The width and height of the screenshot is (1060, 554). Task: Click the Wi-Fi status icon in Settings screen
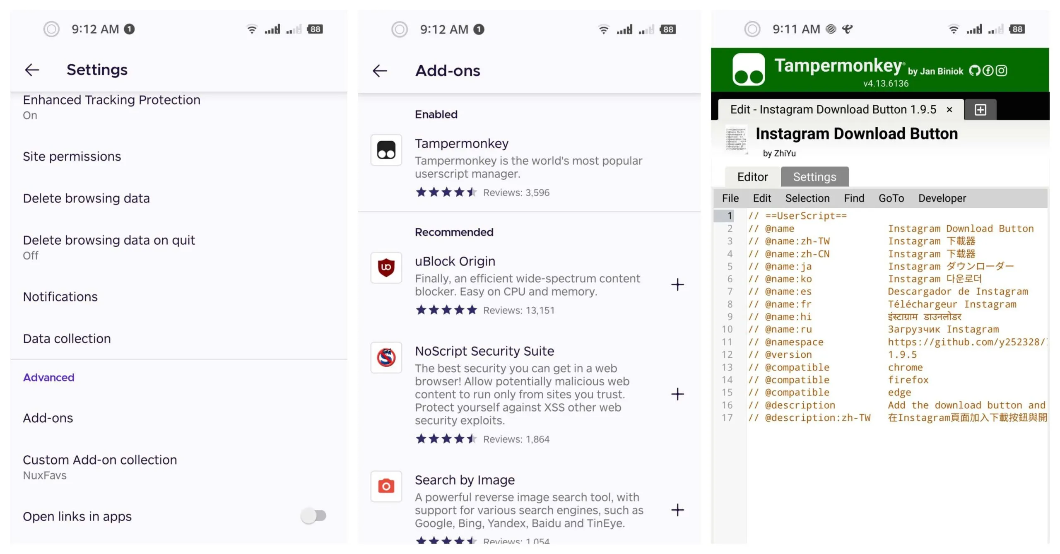(x=251, y=29)
